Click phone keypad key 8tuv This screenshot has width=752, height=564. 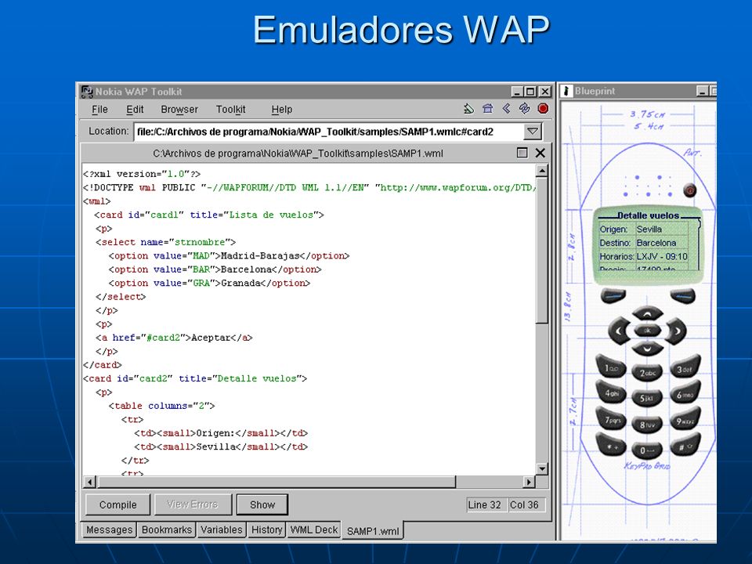648,425
